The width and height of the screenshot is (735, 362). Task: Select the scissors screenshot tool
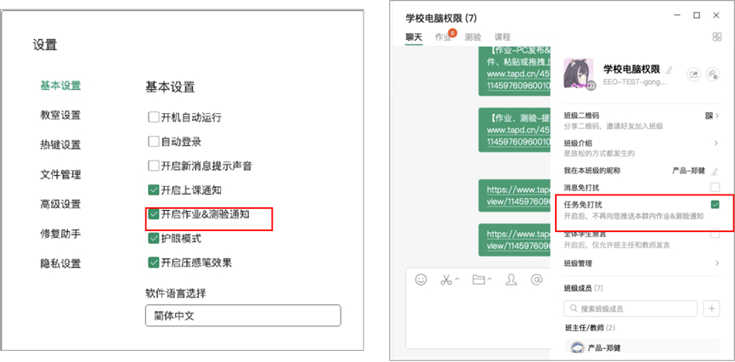tap(446, 280)
